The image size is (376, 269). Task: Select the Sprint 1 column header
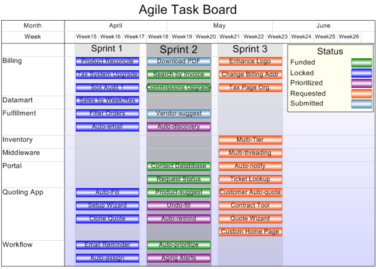point(107,49)
